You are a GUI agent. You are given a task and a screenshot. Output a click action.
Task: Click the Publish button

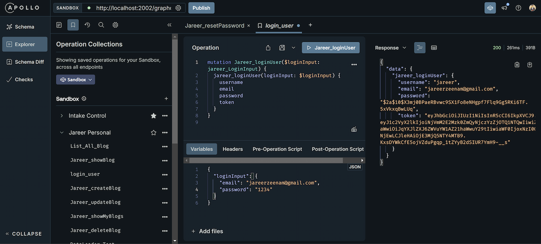pyautogui.click(x=201, y=8)
